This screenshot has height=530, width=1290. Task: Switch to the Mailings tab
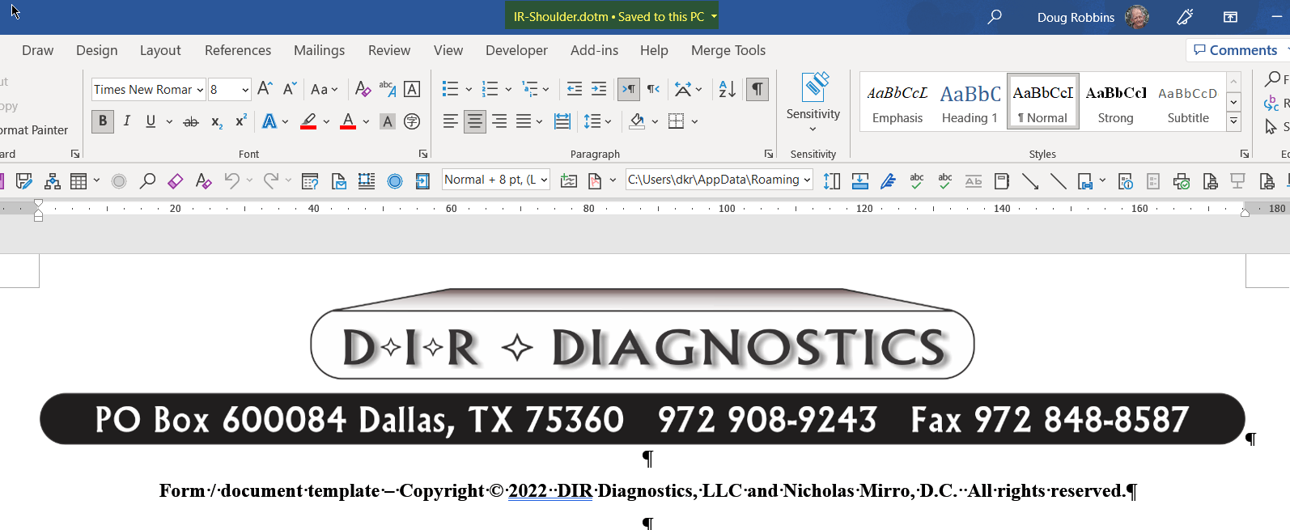[319, 50]
